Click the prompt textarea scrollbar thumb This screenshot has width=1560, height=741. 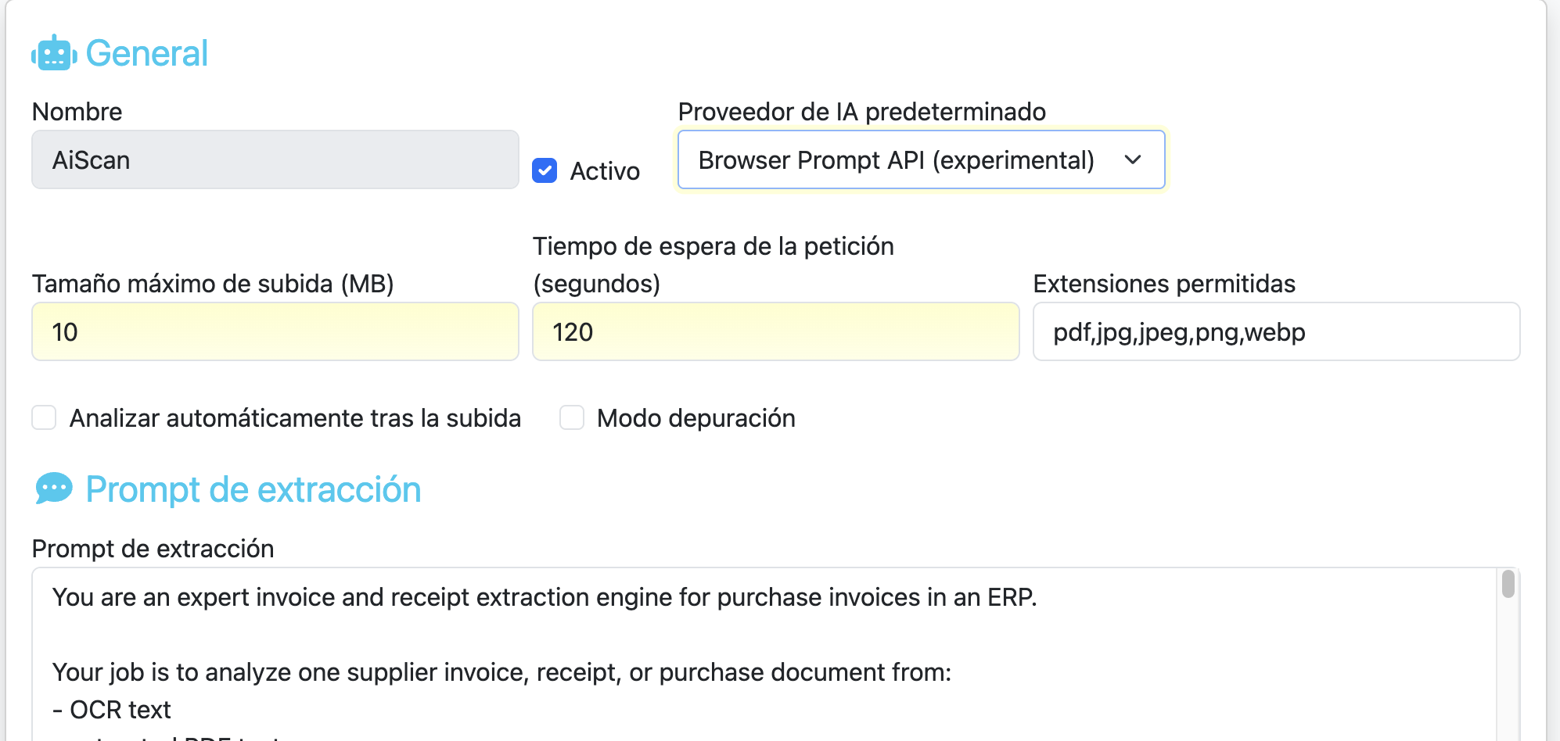coord(1508,584)
